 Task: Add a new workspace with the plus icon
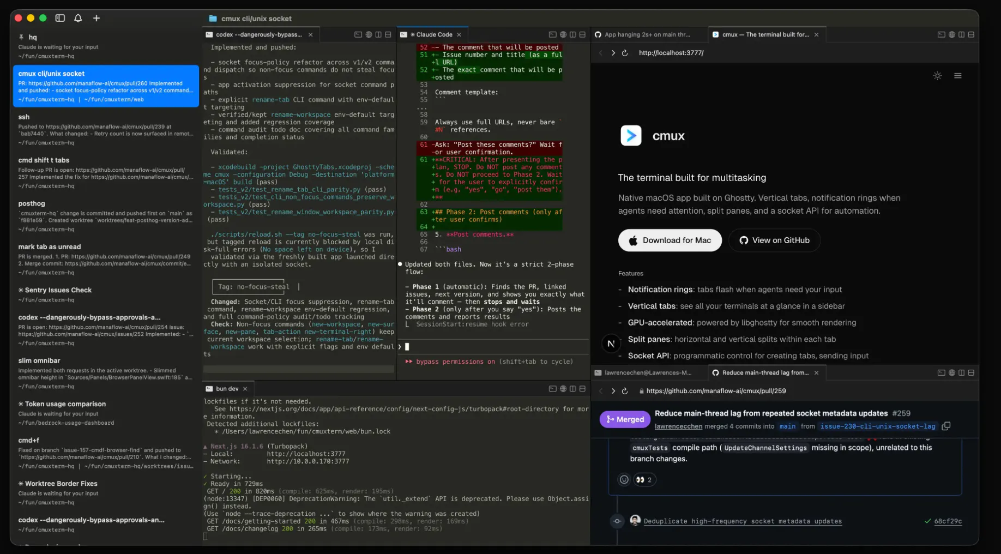pyautogui.click(x=97, y=18)
